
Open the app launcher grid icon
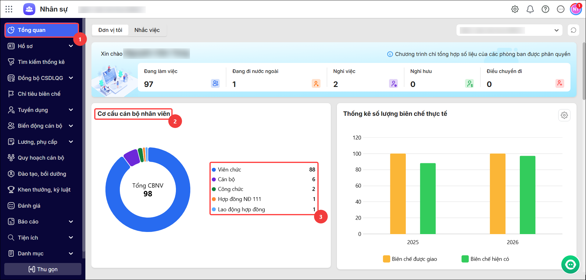point(9,9)
